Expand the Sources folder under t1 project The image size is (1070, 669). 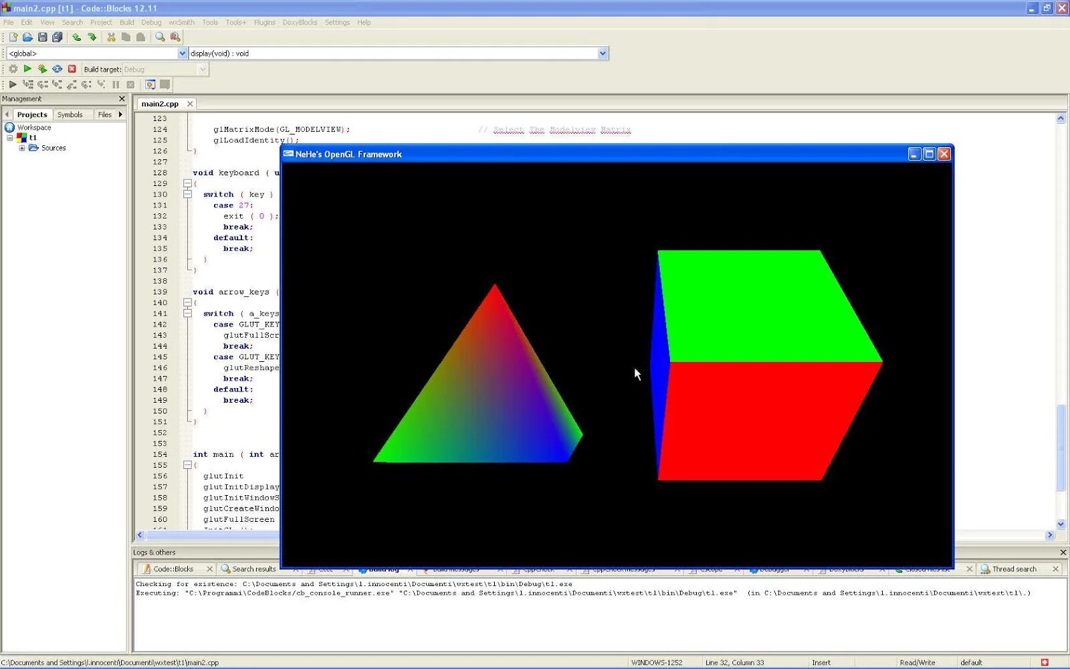click(22, 148)
